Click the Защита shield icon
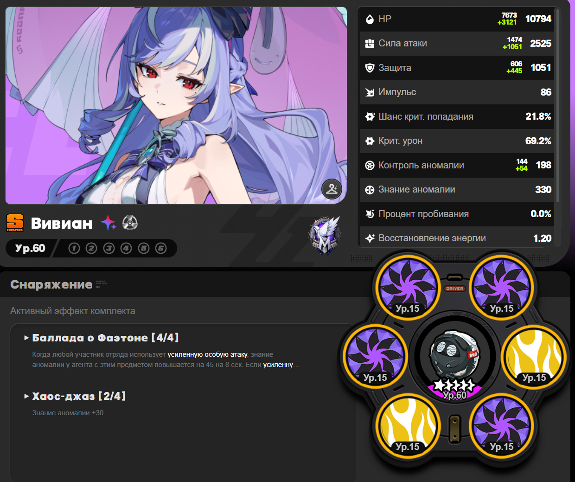Screen dimensions: 575x482 [x=370, y=68]
